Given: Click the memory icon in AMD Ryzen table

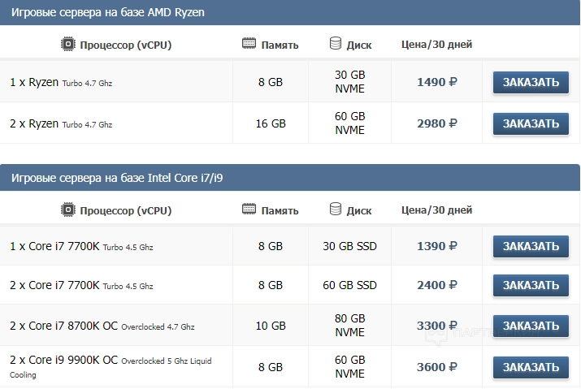Looking at the screenshot, I should pyautogui.click(x=249, y=44).
